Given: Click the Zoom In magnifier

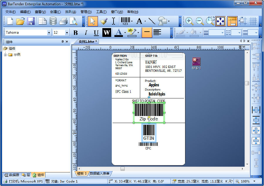Looking at the screenshot, I should click(189, 21).
